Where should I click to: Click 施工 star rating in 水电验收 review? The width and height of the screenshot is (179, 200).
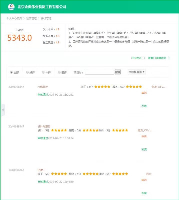click(102, 87)
